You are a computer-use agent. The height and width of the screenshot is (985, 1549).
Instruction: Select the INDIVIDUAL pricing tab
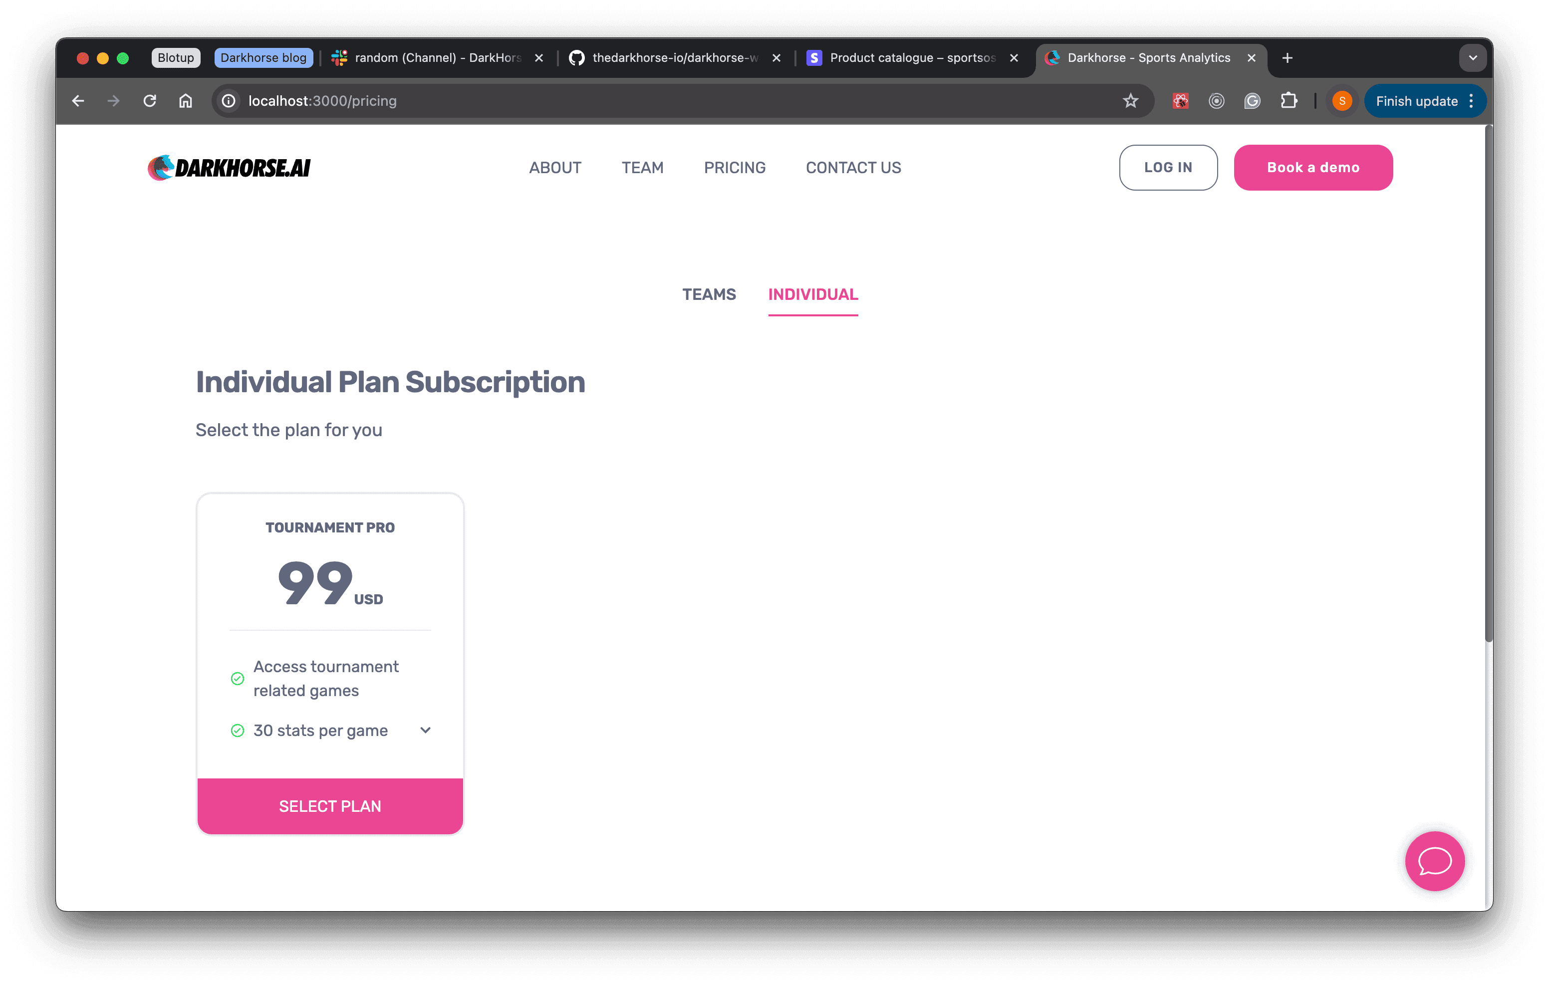[813, 294]
